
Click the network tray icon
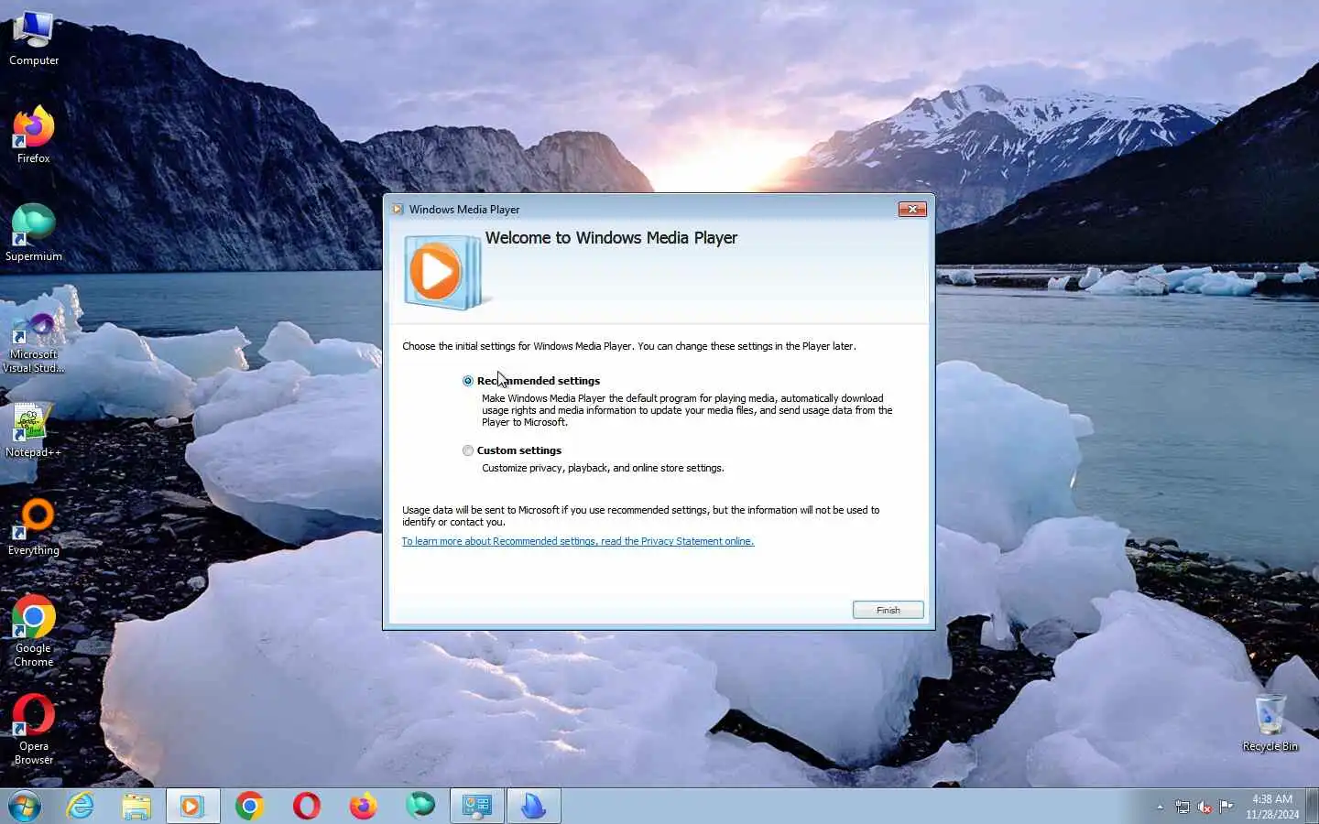(x=1183, y=807)
